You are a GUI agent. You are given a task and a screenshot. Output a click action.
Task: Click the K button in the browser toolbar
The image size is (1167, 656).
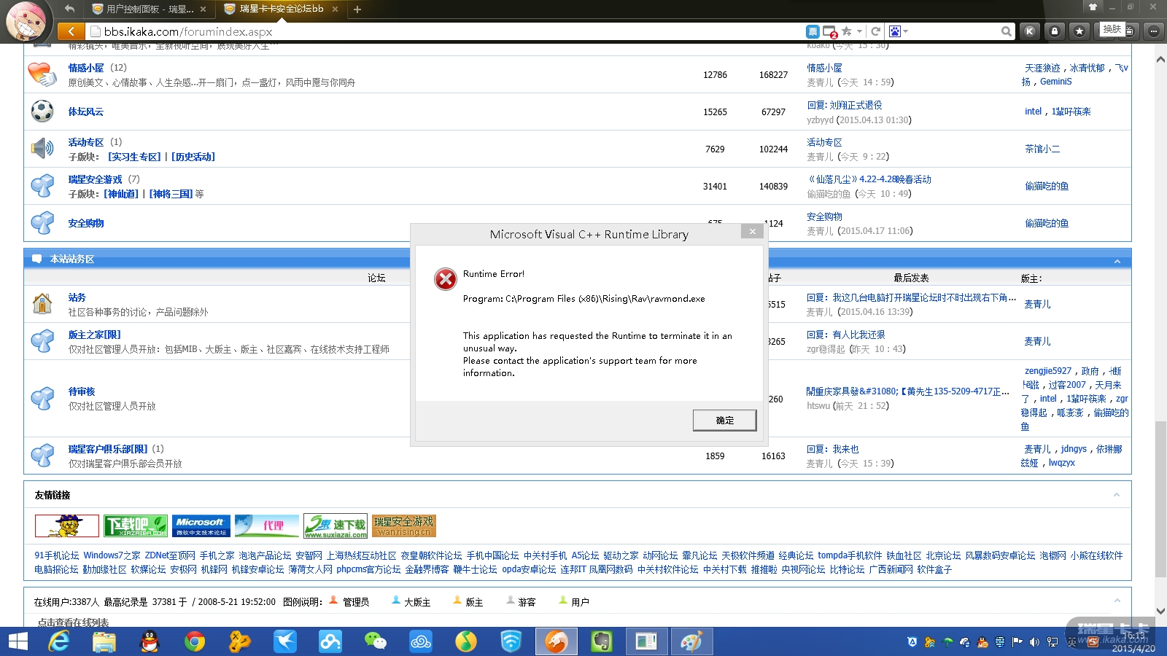[x=1030, y=31]
